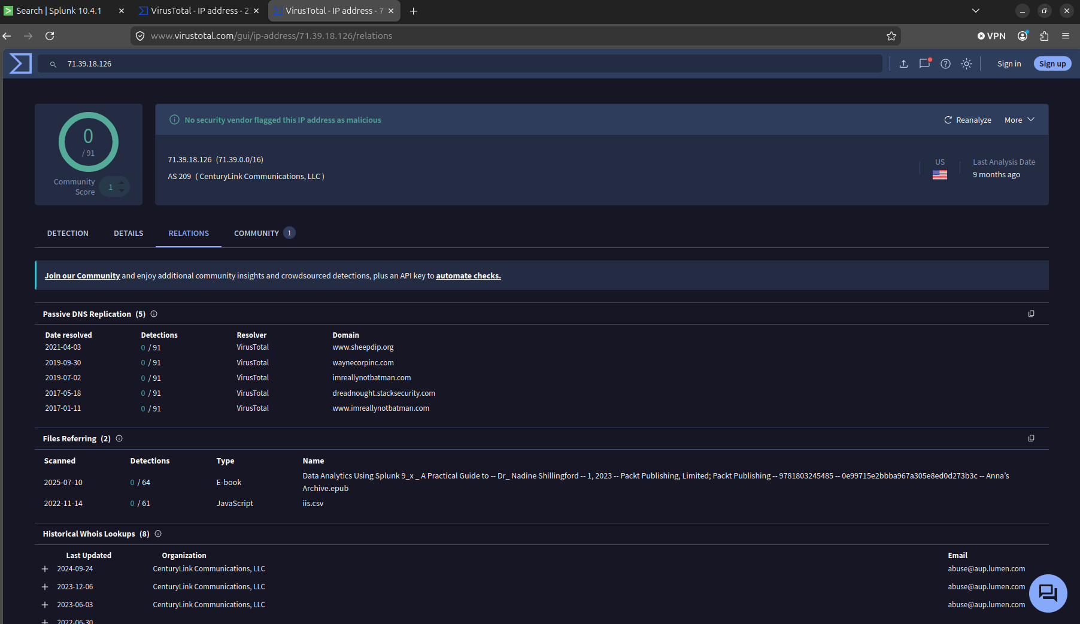Click the search magnifier icon
1080x624 pixels.
(53, 64)
